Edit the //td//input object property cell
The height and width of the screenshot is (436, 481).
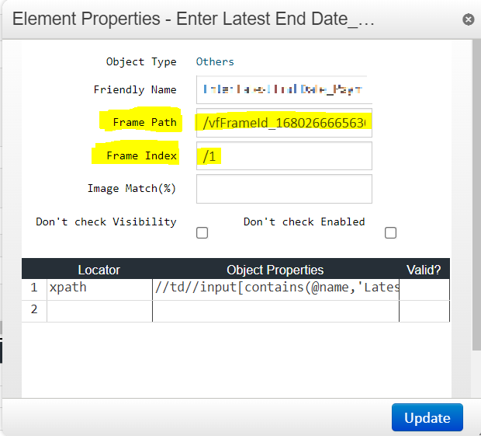pos(275,288)
